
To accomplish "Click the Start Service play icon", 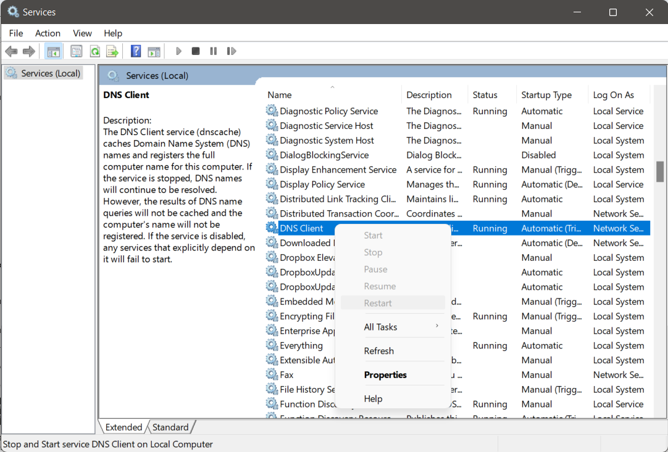I will click(179, 52).
